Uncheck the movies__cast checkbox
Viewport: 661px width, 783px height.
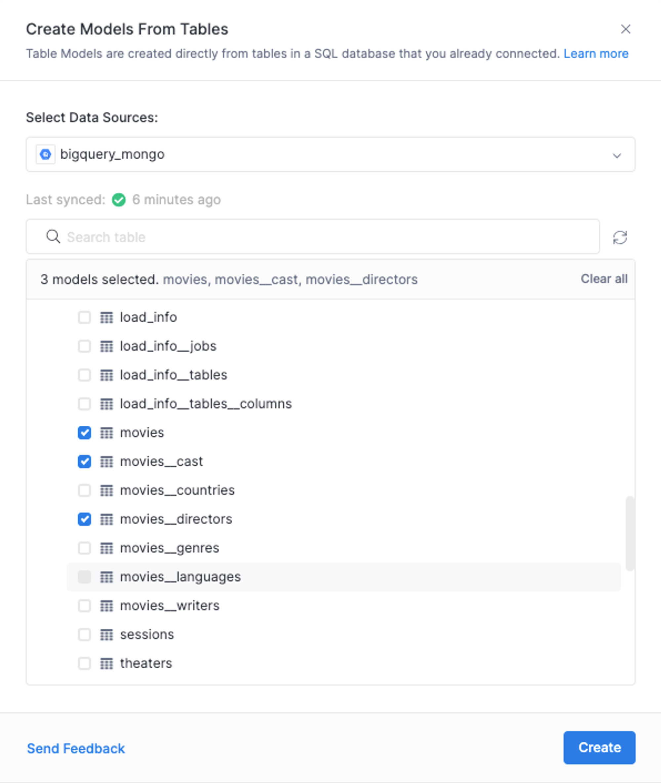84,462
